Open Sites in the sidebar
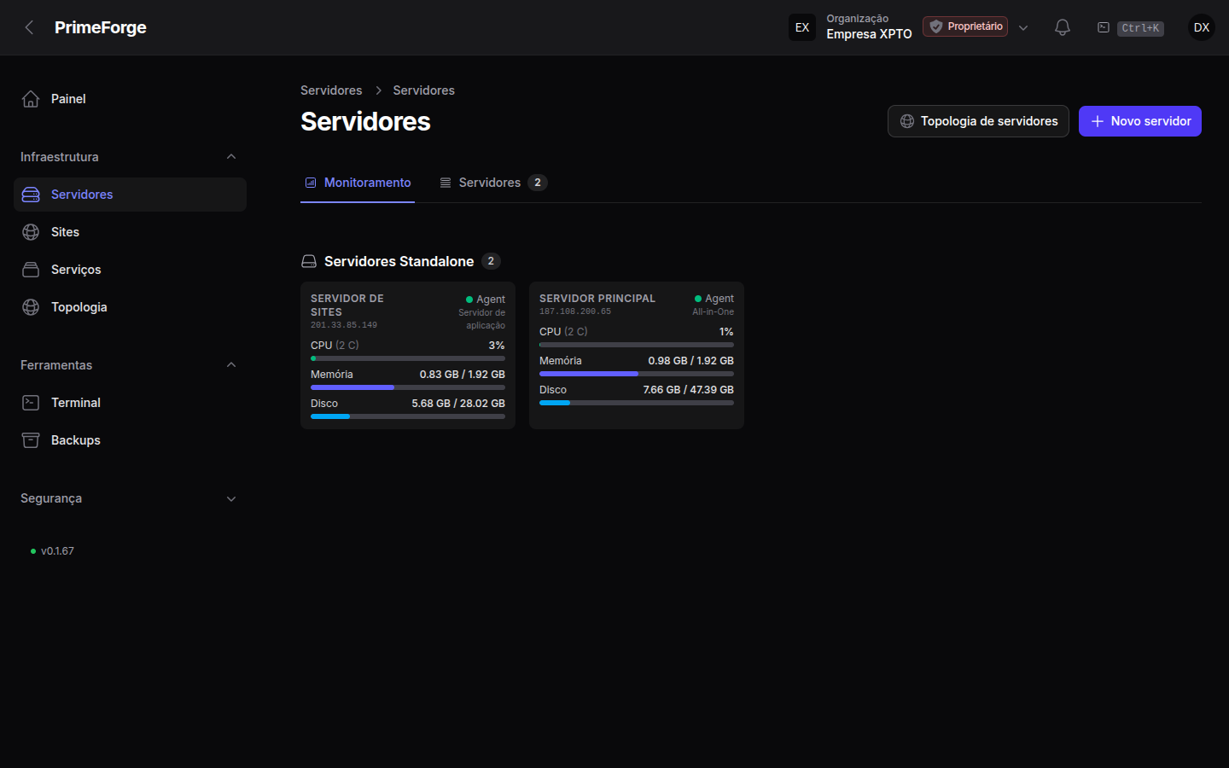The width and height of the screenshot is (1229, 768). point(130,232)
